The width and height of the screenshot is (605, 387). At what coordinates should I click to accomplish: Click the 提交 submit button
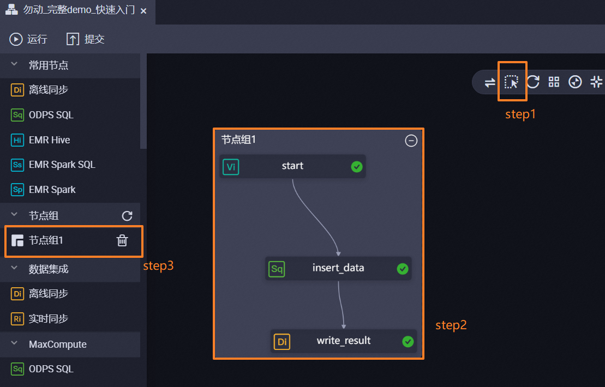tap(86, 39)
